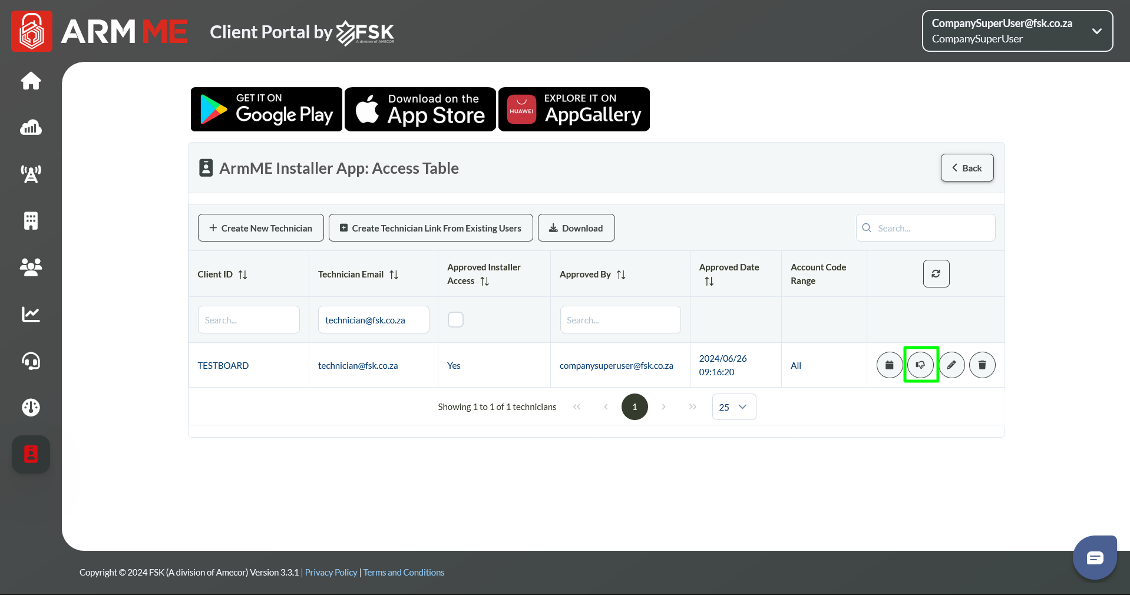This screenshot has width=1130, height=595.
Task: Sort the table by Client ID
Action: (243, 275)
